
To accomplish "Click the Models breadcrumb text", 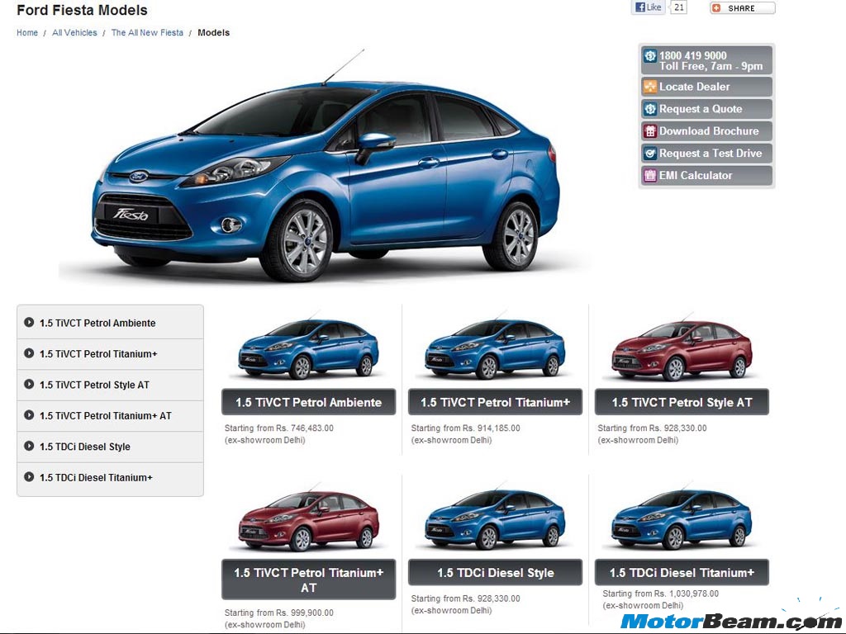I will tap(214, 33).
